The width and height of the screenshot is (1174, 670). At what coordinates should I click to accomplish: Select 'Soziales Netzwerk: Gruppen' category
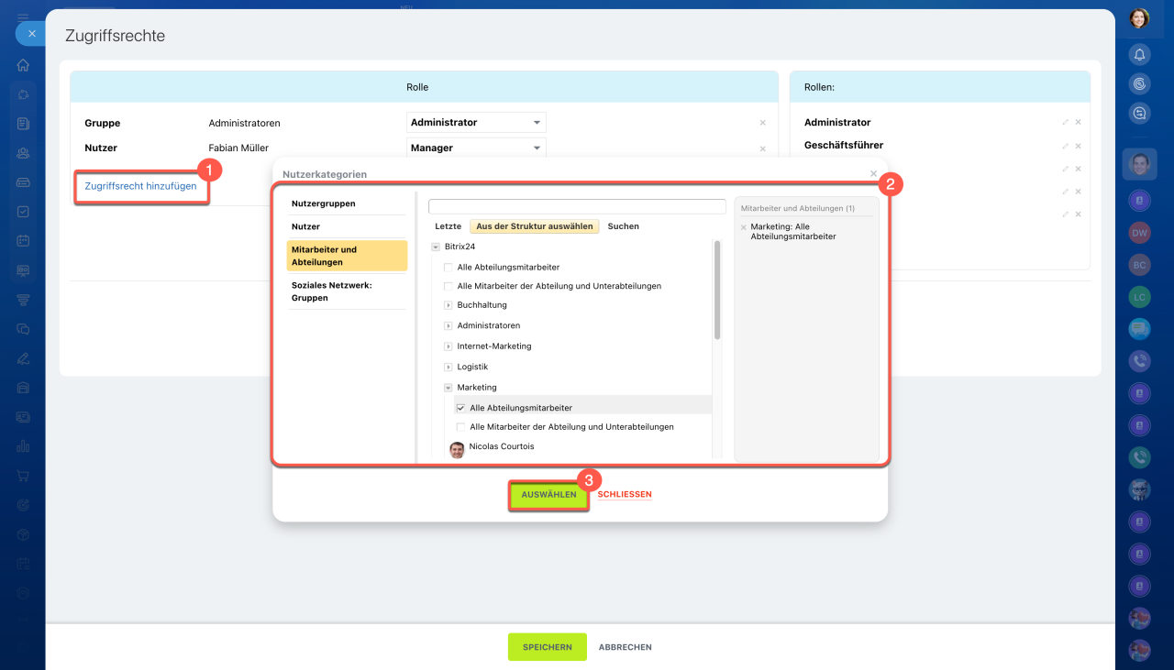(347, 291)
